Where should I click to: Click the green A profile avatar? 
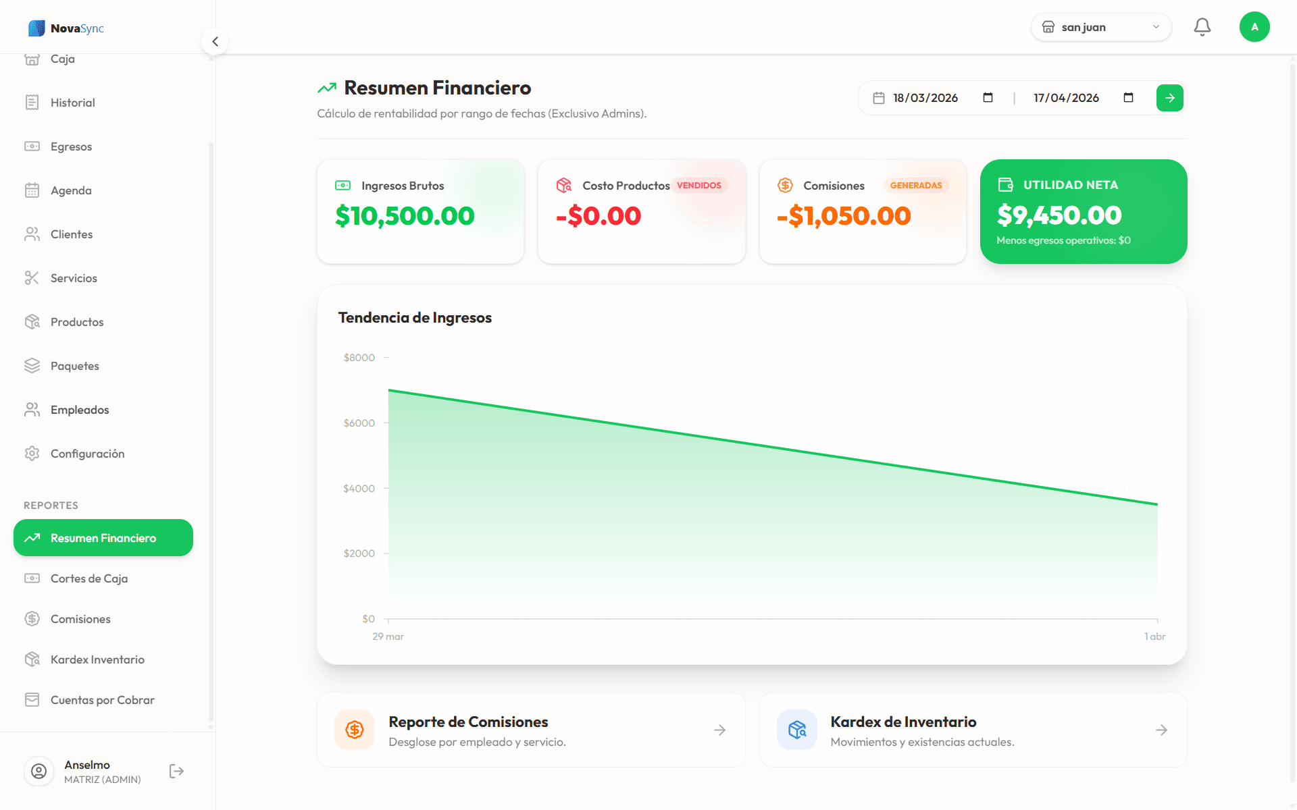coord(1254,27)
